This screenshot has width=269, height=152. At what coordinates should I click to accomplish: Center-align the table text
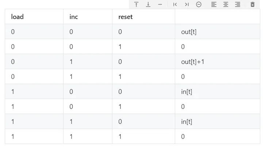coord(226,4)
